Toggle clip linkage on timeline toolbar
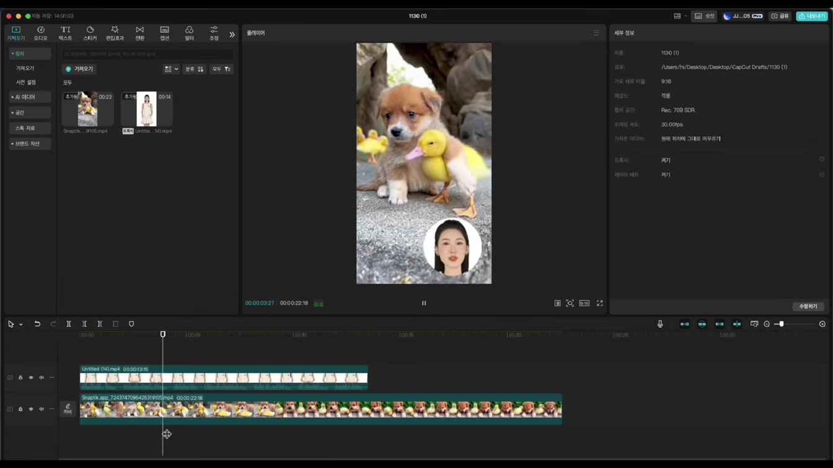The image size is (833, 468). pos(720,324)
